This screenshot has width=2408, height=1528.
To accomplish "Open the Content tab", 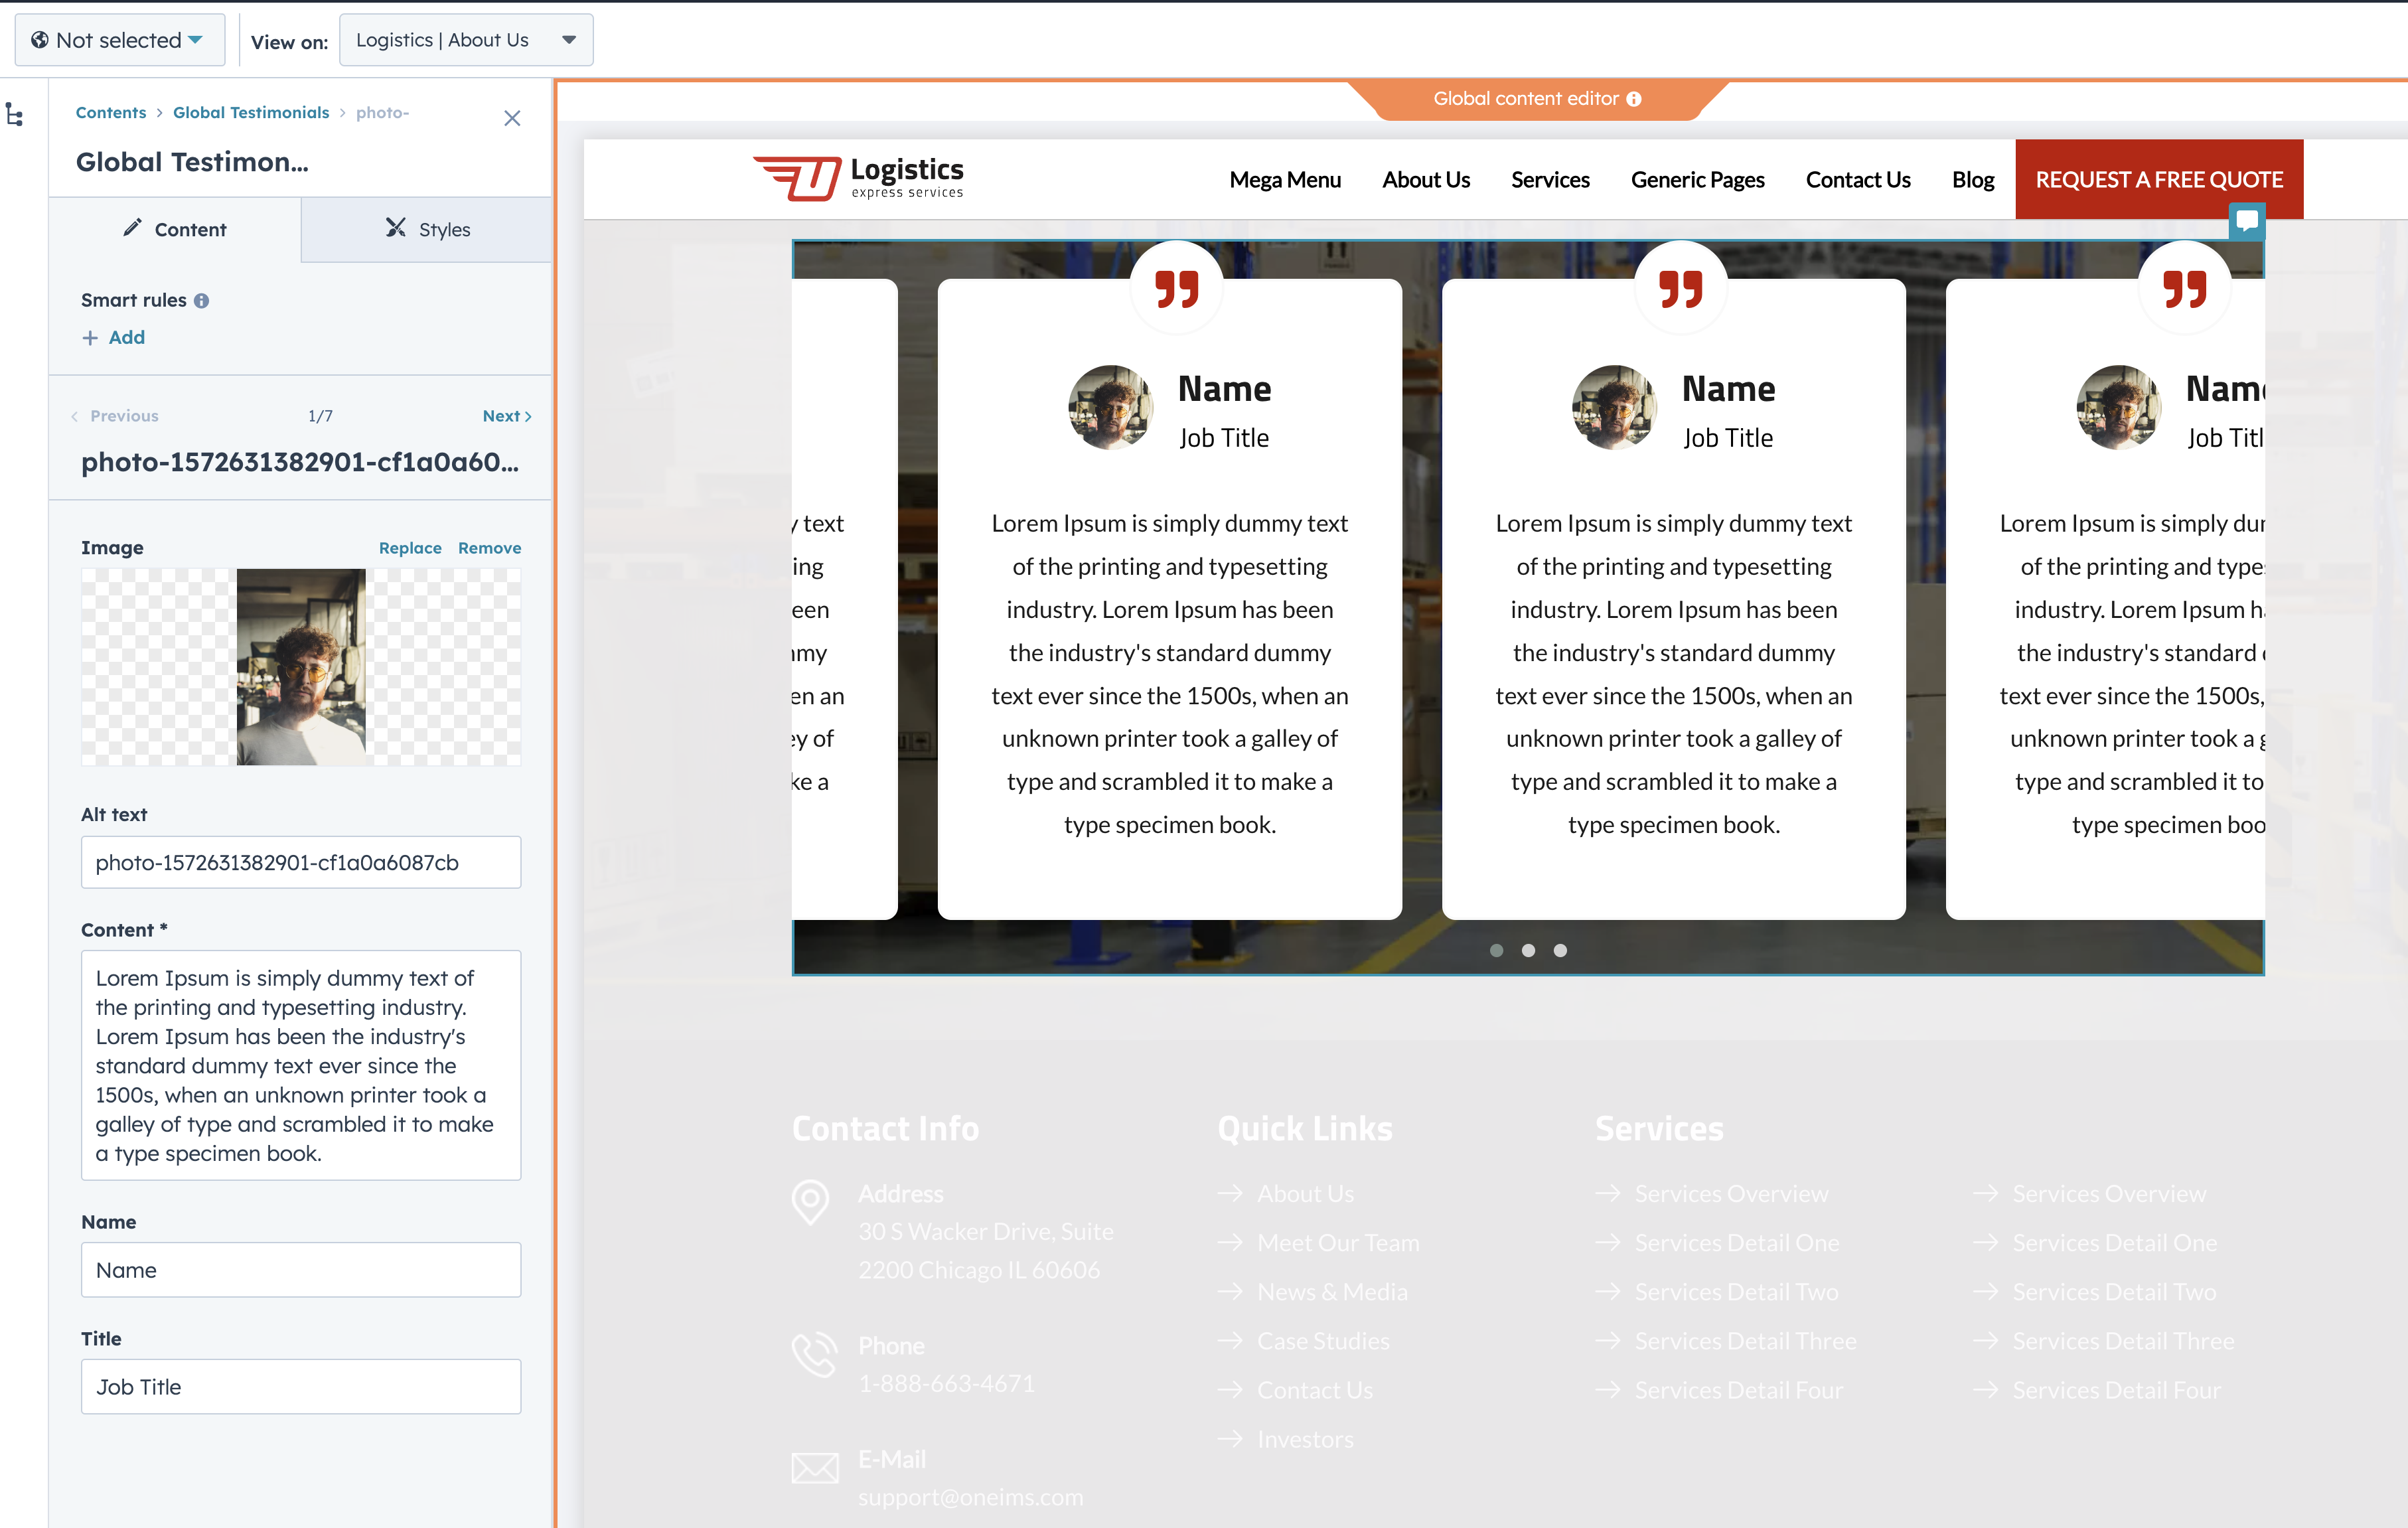I will 175,229.
